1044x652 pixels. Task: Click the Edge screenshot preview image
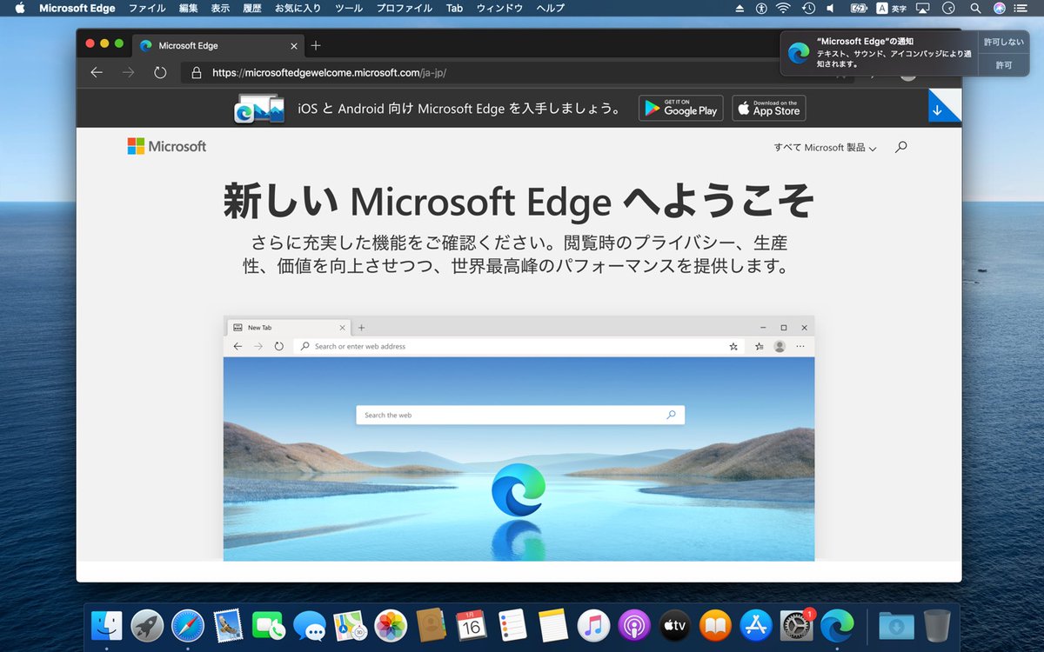click(519, 438)
